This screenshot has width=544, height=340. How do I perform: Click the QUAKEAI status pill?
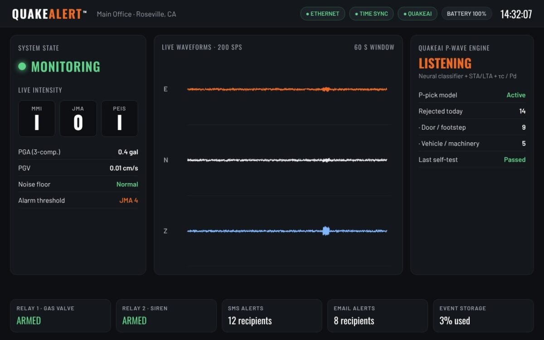[x=418, y=14]
